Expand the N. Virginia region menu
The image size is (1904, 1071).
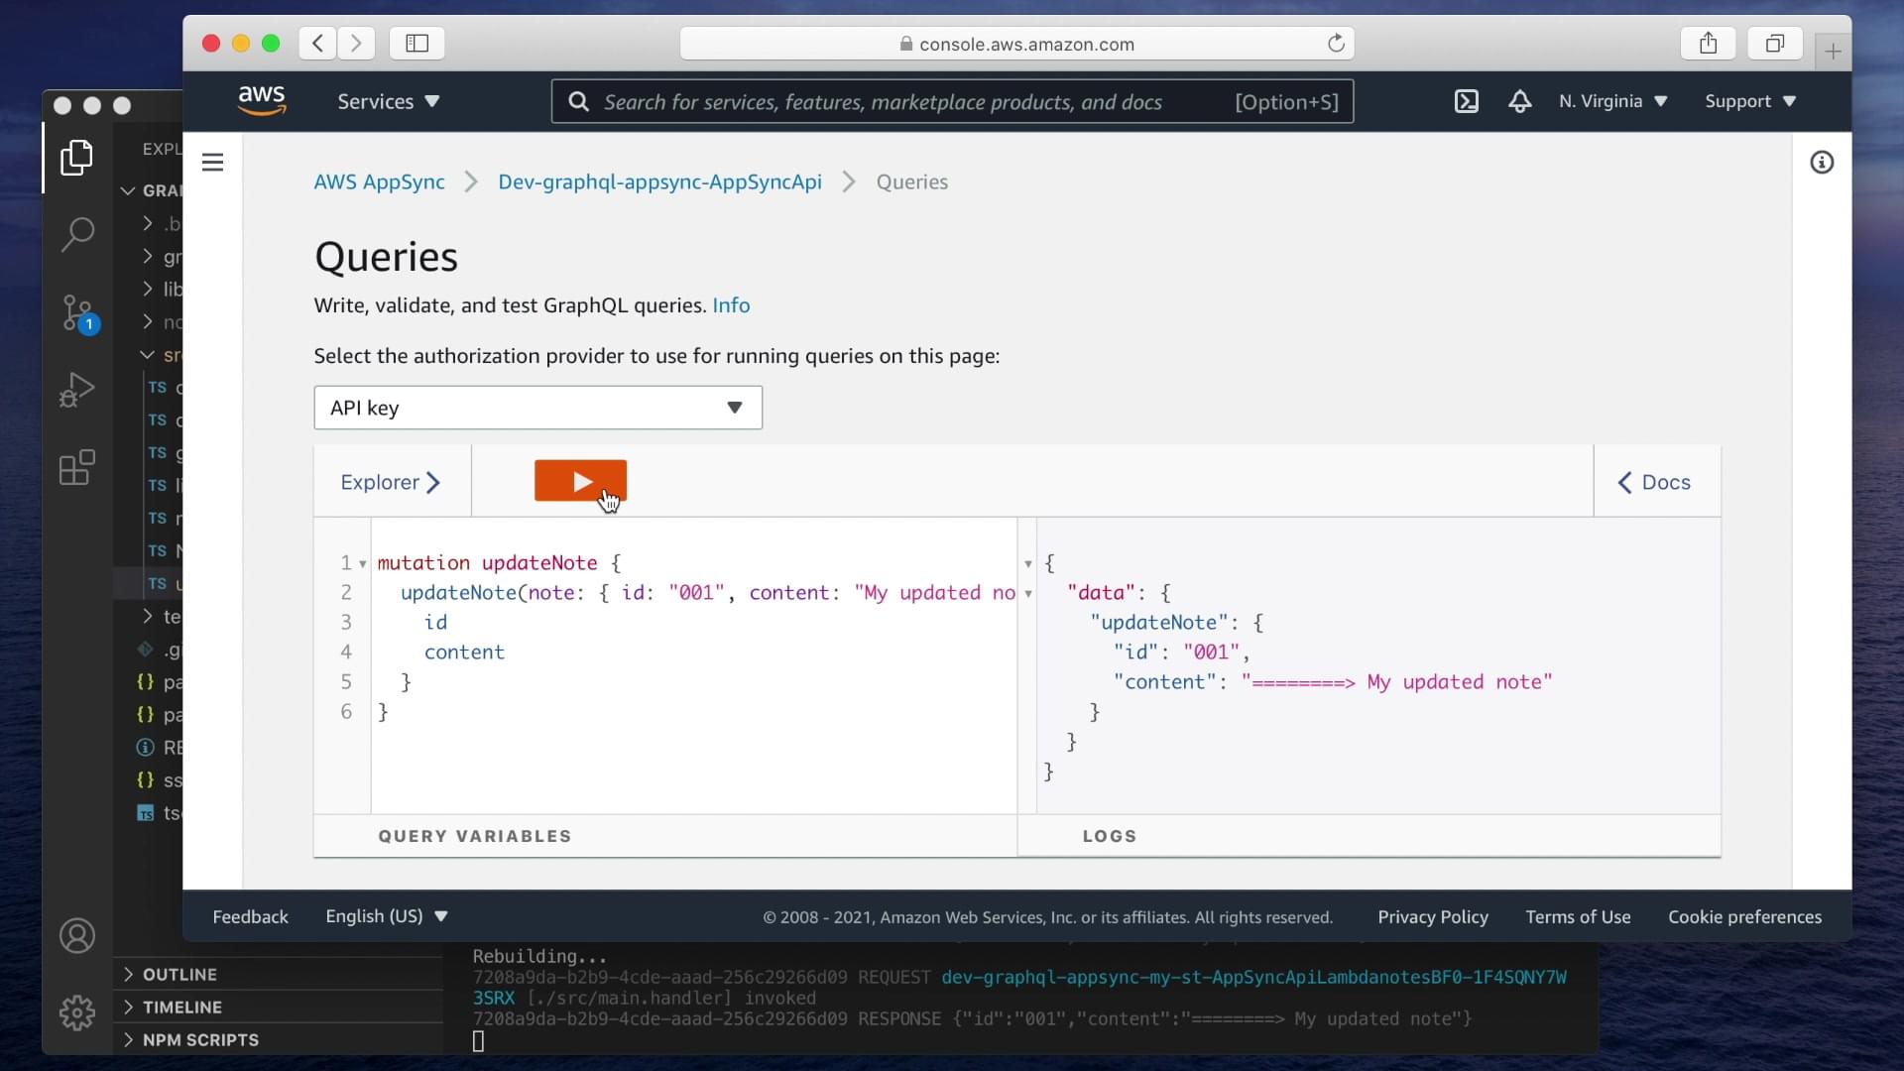[x=1612, y=102]
